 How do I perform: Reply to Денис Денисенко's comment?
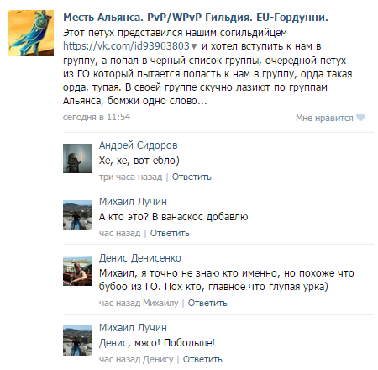pos(207,303)
